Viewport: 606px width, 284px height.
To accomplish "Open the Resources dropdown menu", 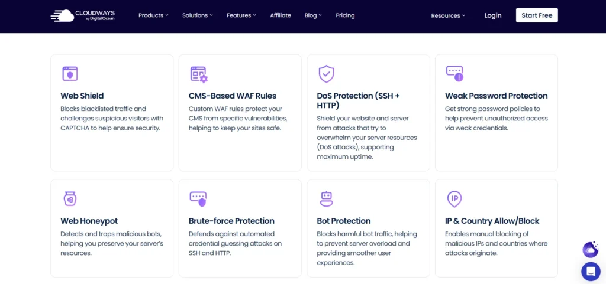I will (x=447, y=15).
